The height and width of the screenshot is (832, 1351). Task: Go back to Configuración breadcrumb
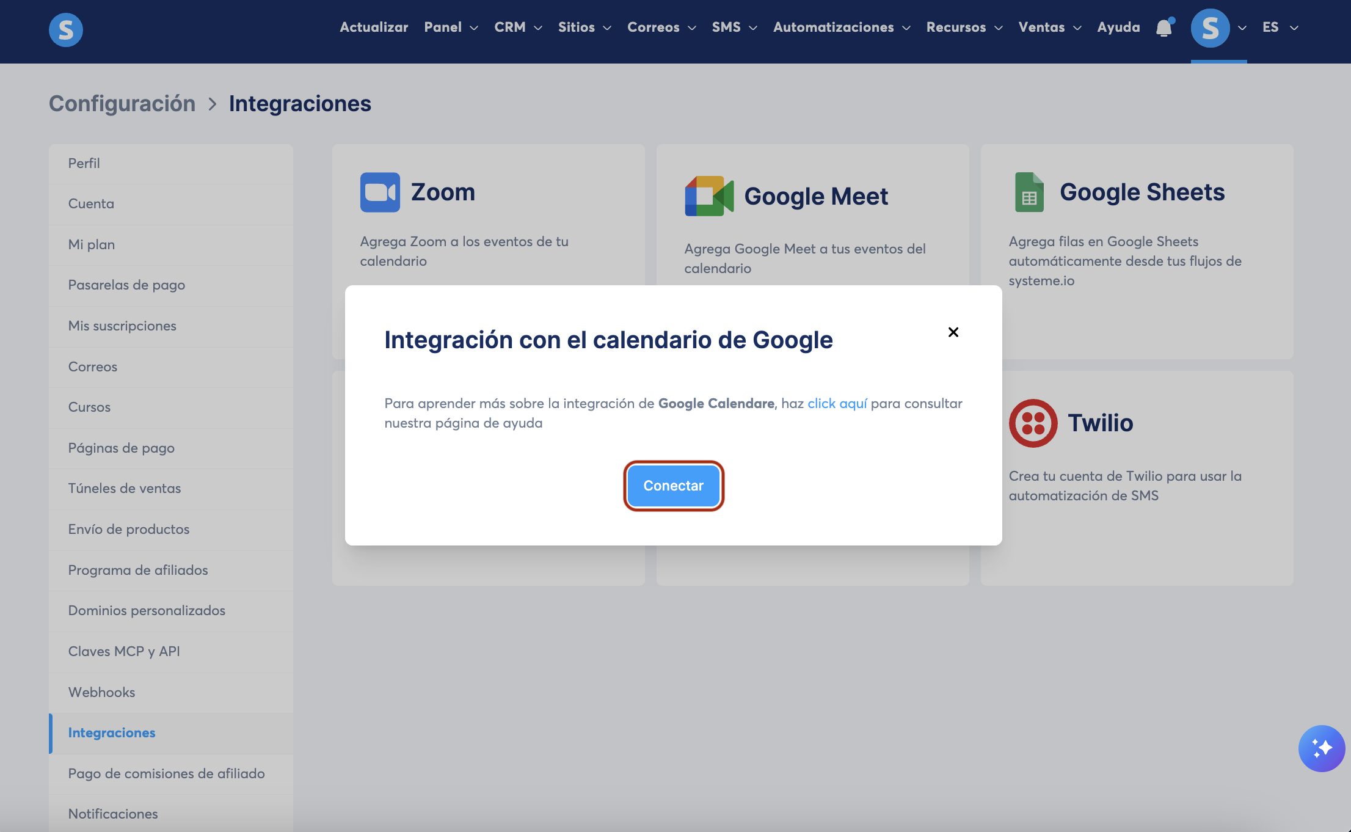[122, 103]
